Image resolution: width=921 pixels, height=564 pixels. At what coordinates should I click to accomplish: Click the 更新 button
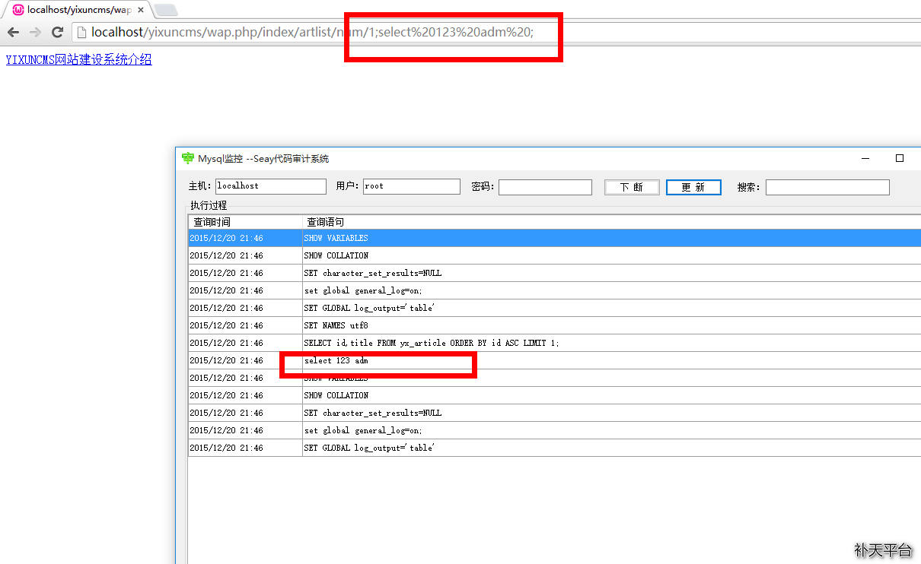(x=693, y=187)
